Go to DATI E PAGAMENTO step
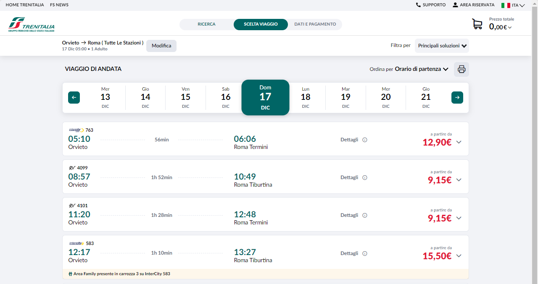The height and width of the screenshot is (284, 538). point(315,24)
